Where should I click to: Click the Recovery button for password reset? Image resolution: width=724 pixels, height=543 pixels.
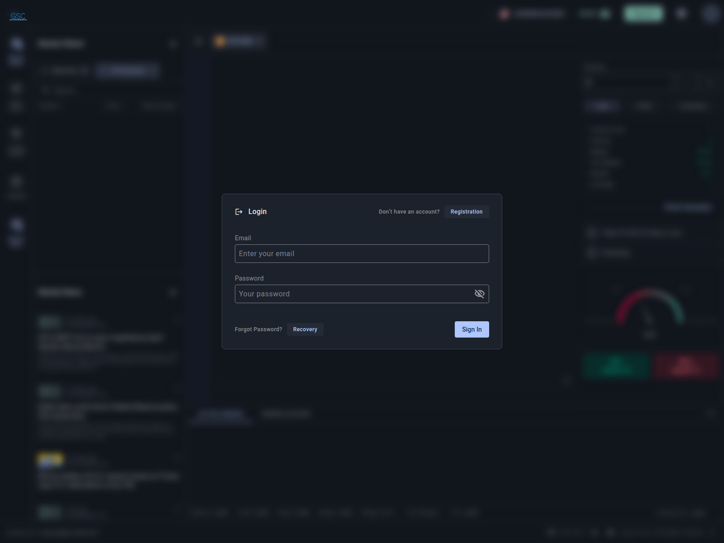pyautogui.click(x=305, y=329)
